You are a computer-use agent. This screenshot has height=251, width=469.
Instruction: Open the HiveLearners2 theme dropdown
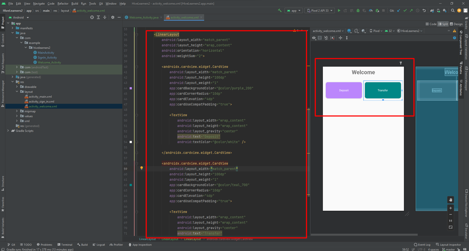410,31
